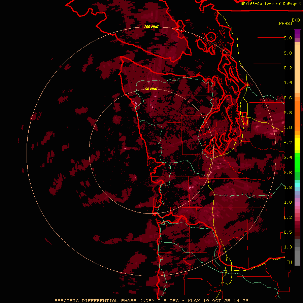Click the gray bottom segment of color bar

tap(297, 256)
